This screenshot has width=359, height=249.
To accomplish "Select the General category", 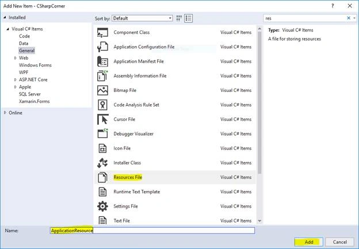I will click(27, 51).
